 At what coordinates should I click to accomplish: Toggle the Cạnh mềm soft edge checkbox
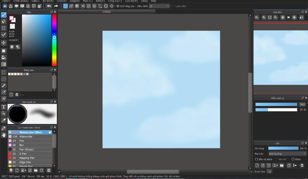173,6
